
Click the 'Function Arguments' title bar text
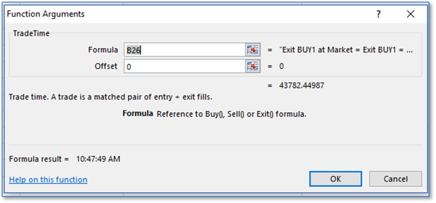point(46,14)
